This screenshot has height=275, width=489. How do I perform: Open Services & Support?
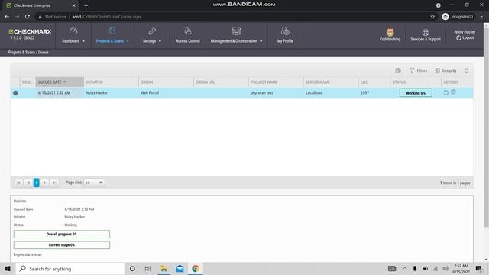click(426, 35)
